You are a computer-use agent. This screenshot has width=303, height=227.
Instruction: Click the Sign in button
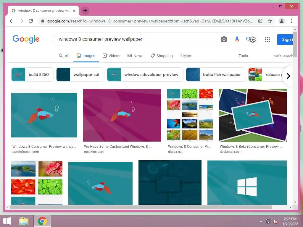click(285, 40)
